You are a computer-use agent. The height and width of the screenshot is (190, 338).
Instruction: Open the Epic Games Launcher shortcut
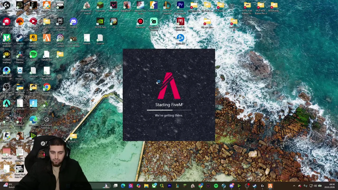coord(60,24)
